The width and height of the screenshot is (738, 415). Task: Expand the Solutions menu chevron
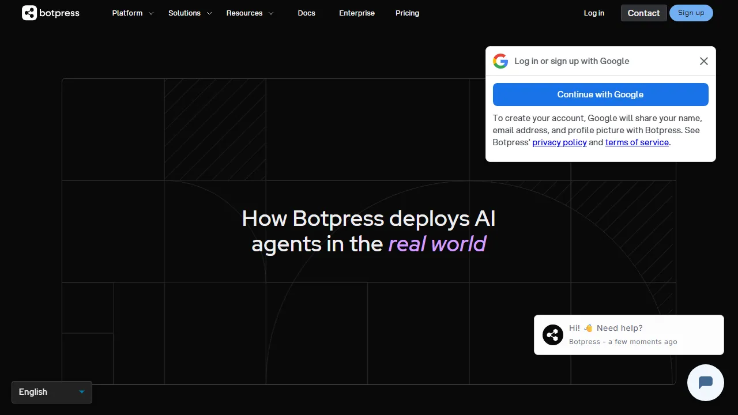[x=209, y=13]
